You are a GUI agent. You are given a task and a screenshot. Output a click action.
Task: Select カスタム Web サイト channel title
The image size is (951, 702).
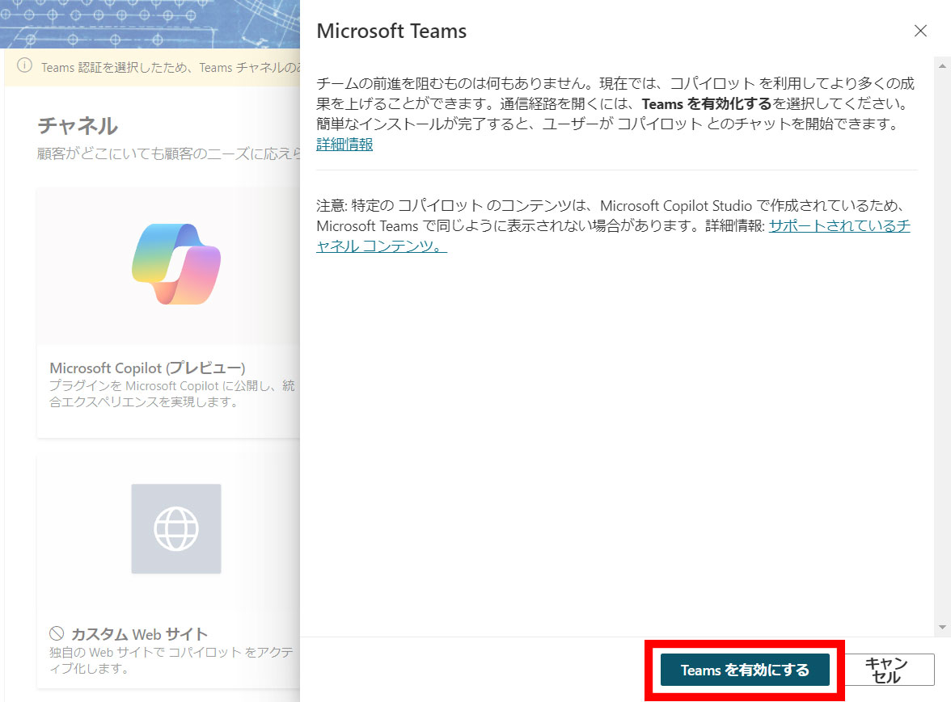click(139, 634)
